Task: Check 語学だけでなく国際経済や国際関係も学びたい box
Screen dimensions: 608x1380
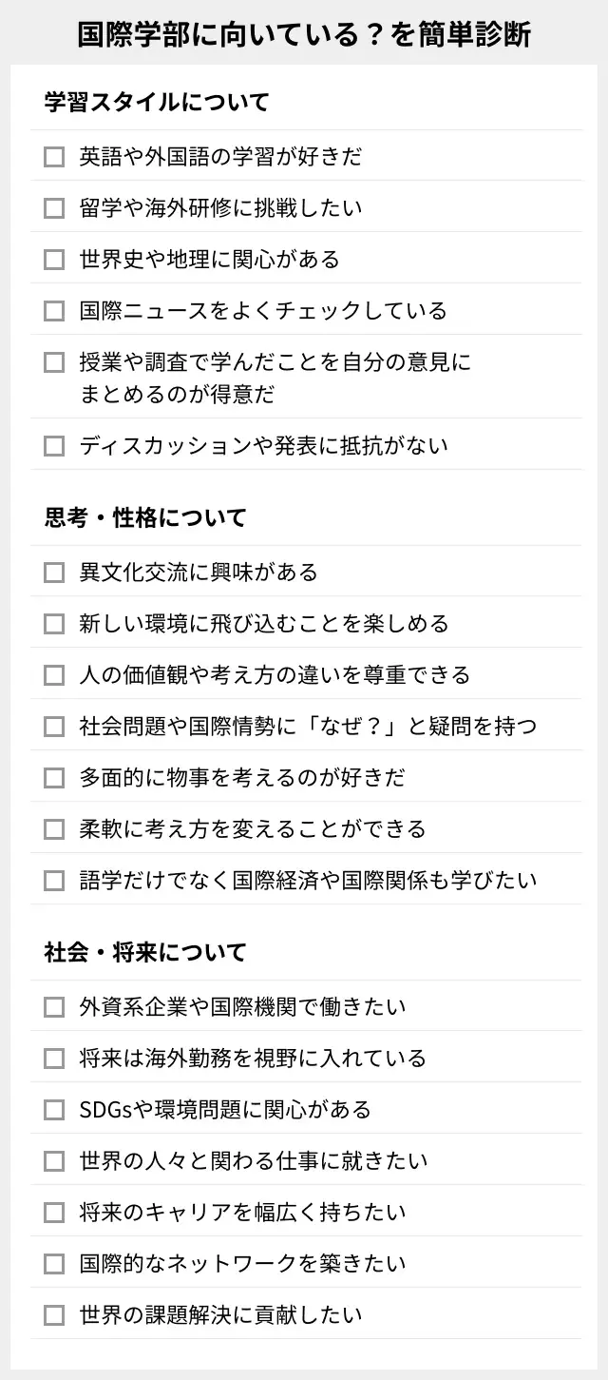Action: pos(54,881)
